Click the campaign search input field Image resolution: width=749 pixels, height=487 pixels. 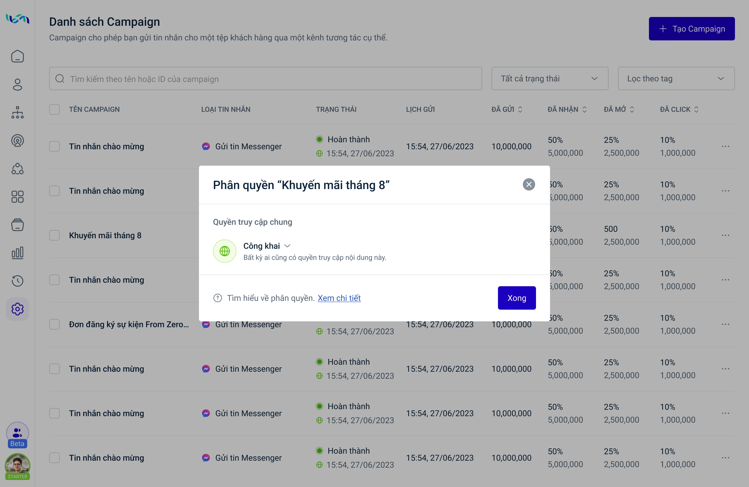click(x=265, y=79)
